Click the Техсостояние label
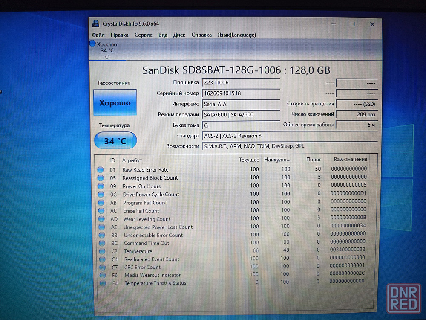 pos(114,83)
